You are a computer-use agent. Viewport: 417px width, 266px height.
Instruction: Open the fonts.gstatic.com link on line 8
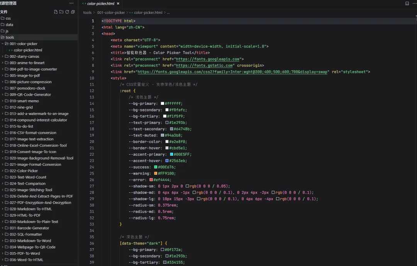204,65
